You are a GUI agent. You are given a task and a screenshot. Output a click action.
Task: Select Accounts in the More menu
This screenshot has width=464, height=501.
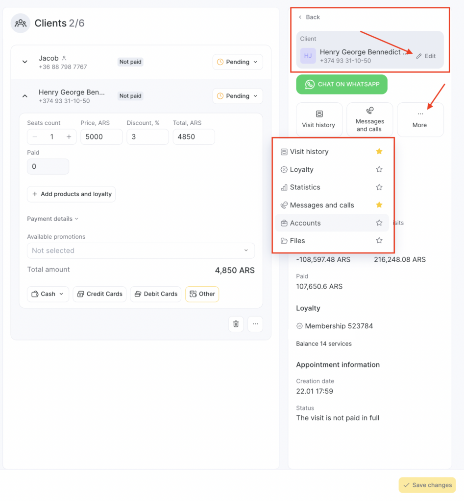(x=305, y=223)
